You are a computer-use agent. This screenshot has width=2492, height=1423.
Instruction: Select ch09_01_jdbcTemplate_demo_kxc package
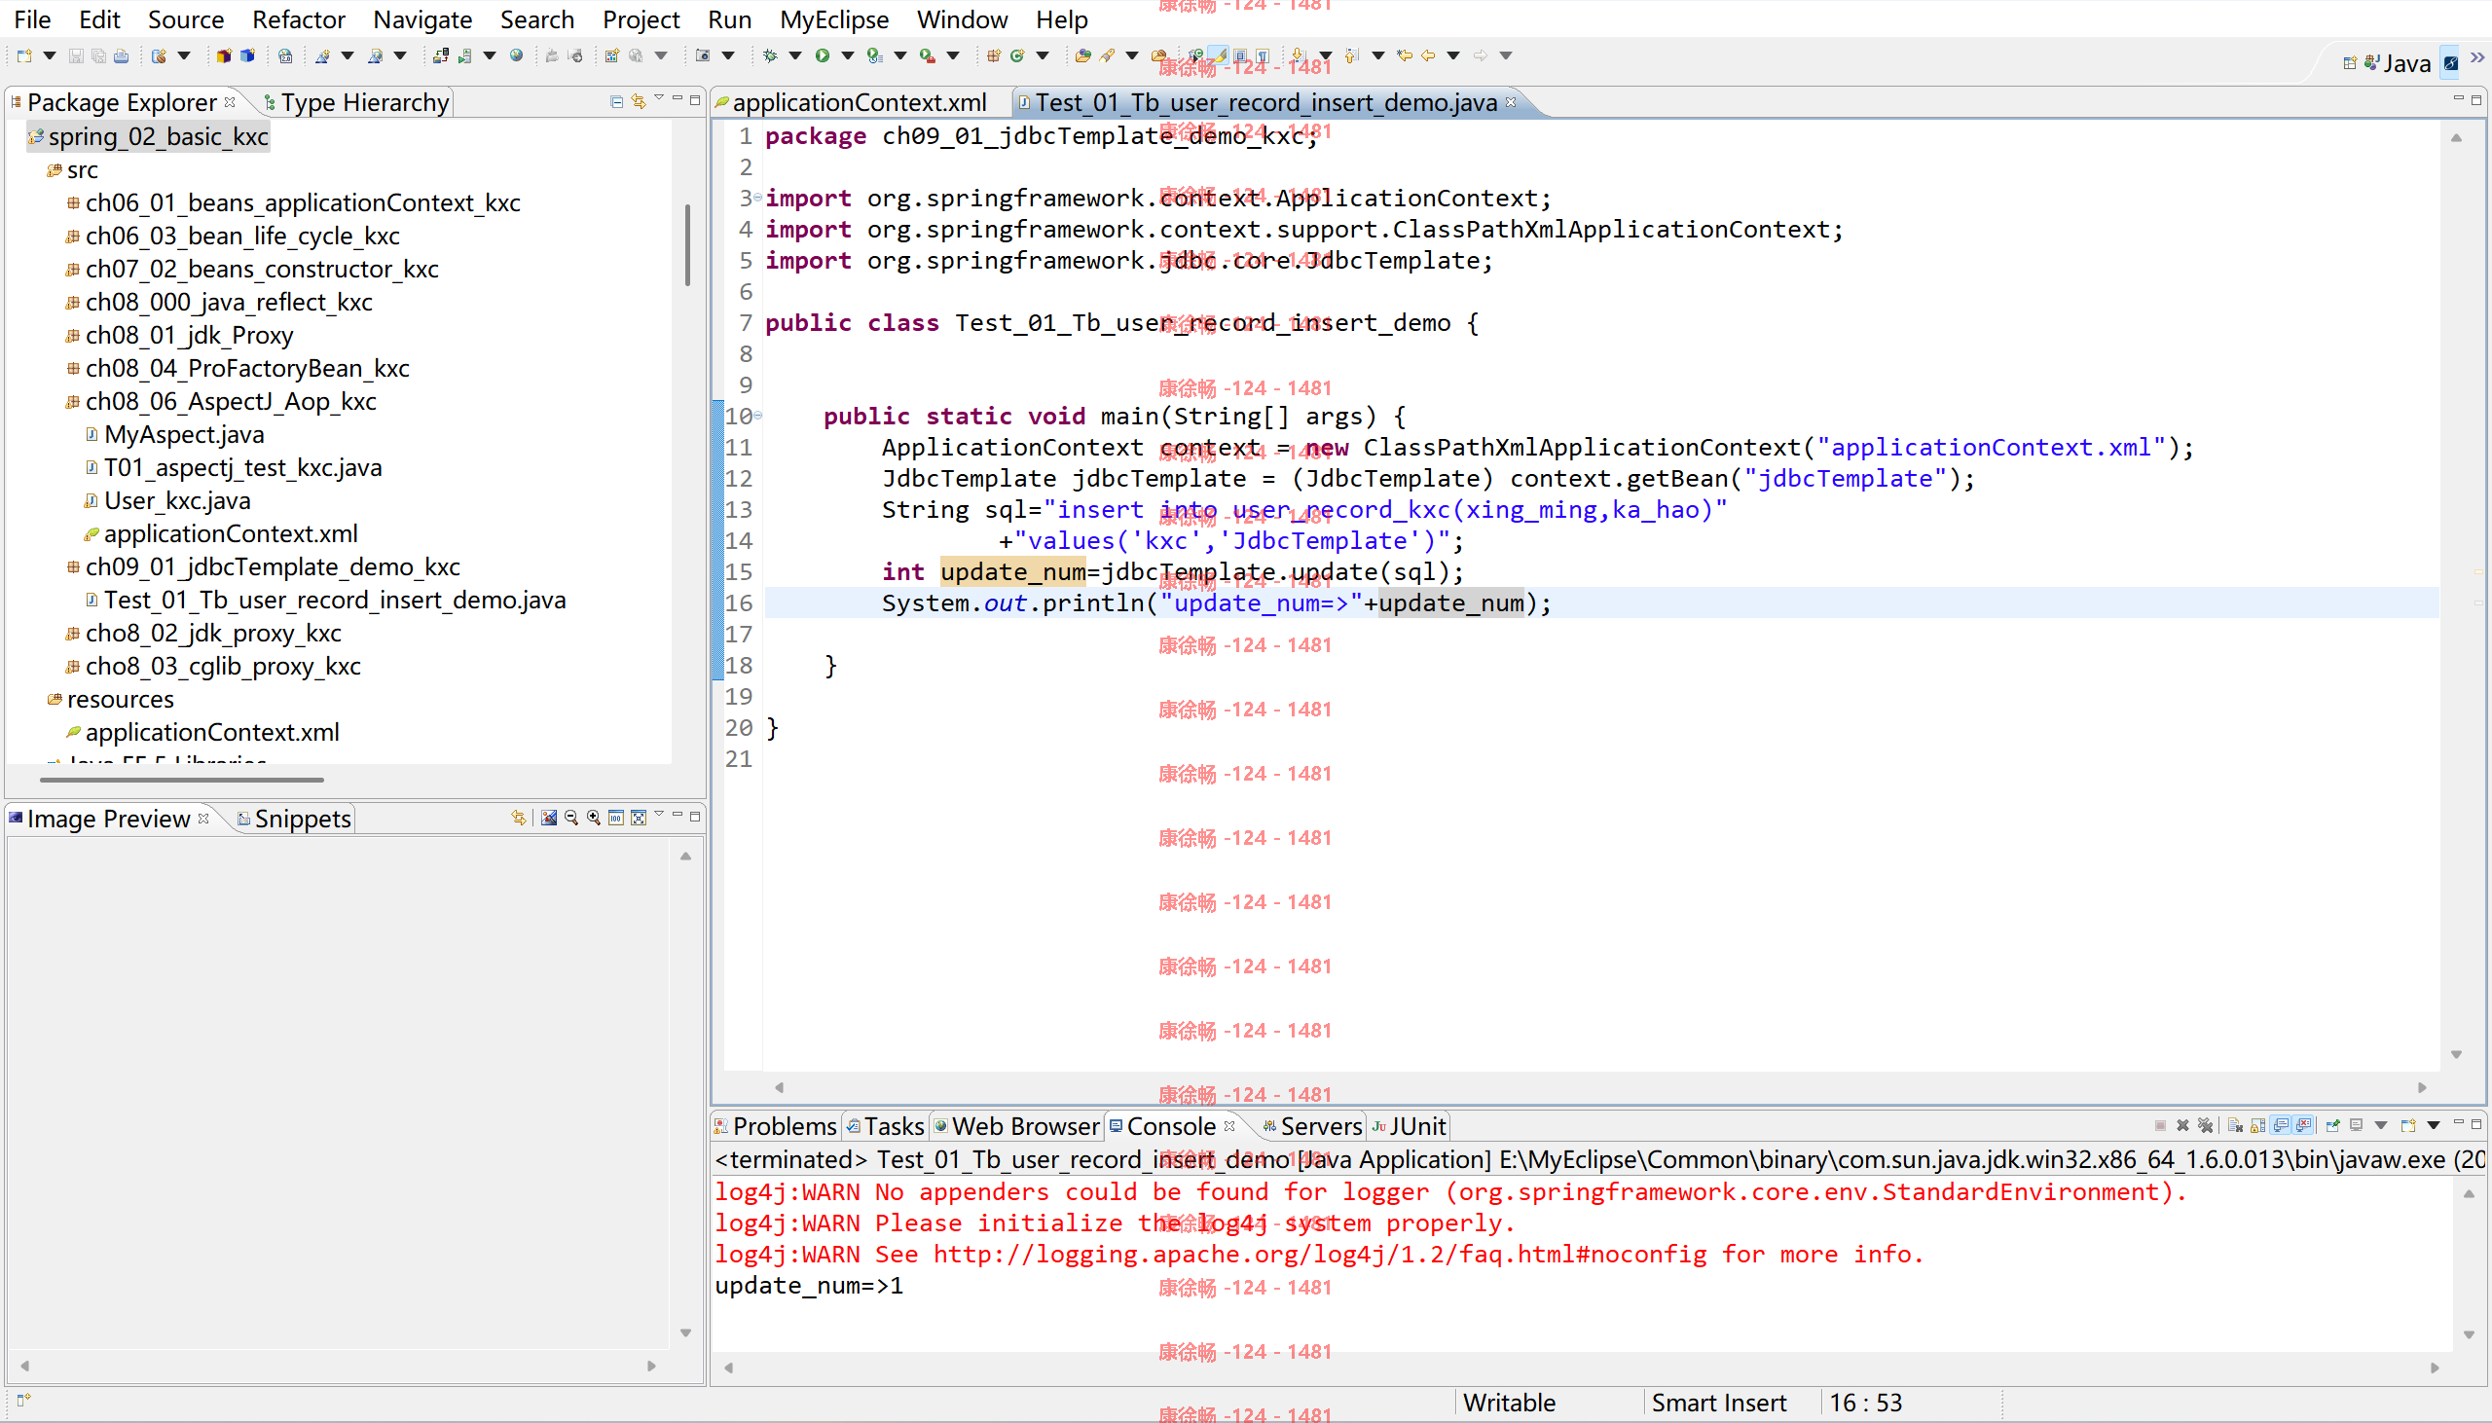click(x=263, y=566)
